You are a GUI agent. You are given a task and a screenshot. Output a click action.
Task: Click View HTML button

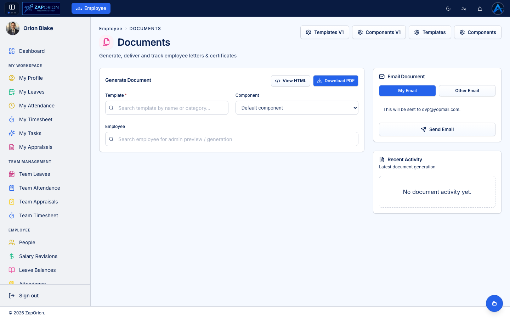tap(290, 81)
